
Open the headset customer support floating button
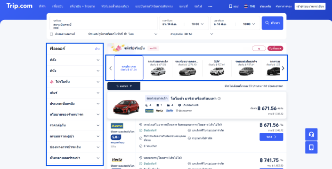point(311,134)
